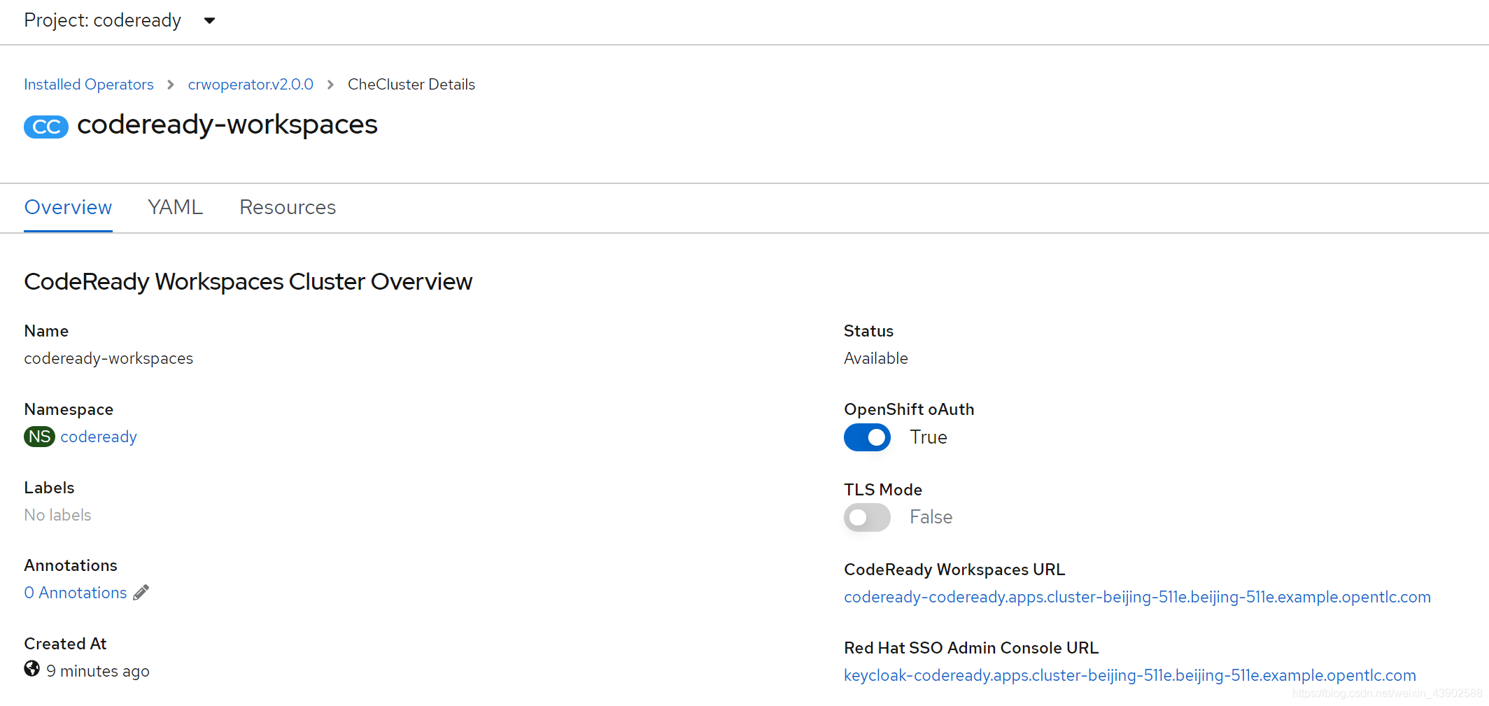The width and height of the screenshot is (1489, 706).
Task: Click the globe icon beside created time
Action: (x=31, y=669)
